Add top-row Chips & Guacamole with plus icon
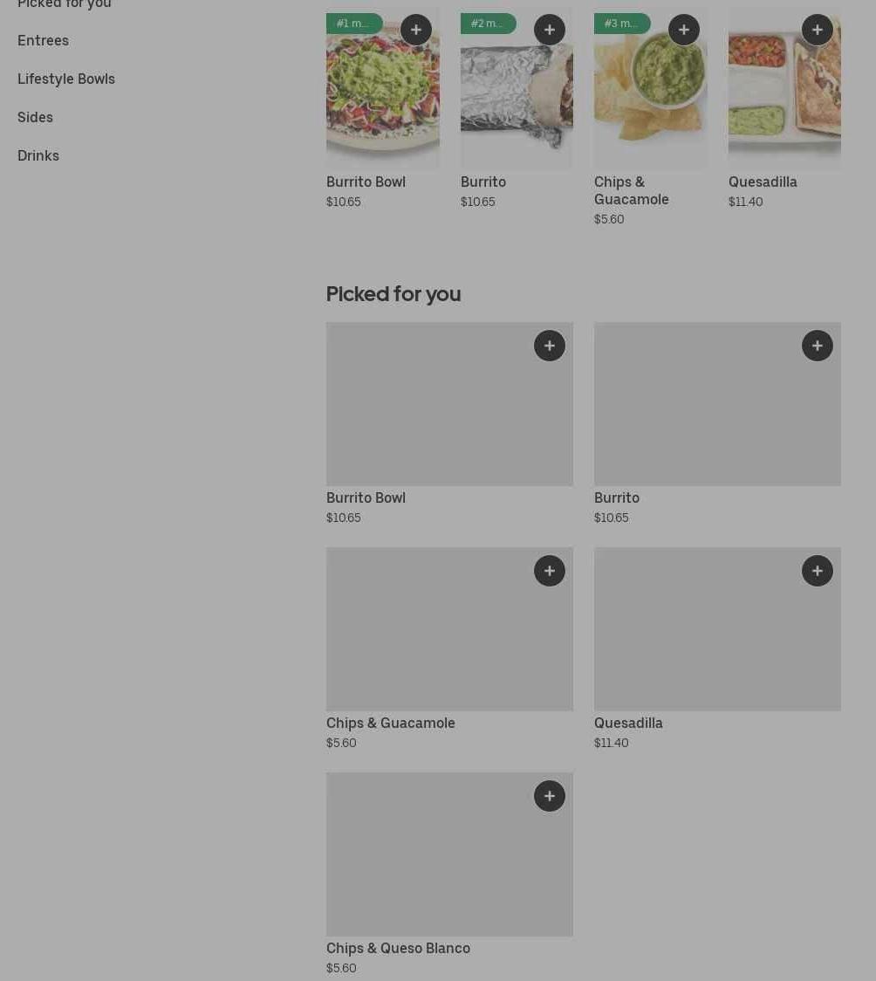Screen dimensions: 876x981 click(x=684, y=30)
